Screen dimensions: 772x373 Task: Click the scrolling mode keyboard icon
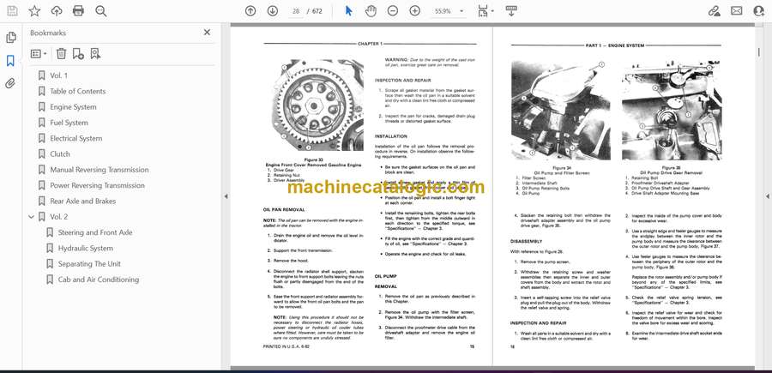coord(511,11)
